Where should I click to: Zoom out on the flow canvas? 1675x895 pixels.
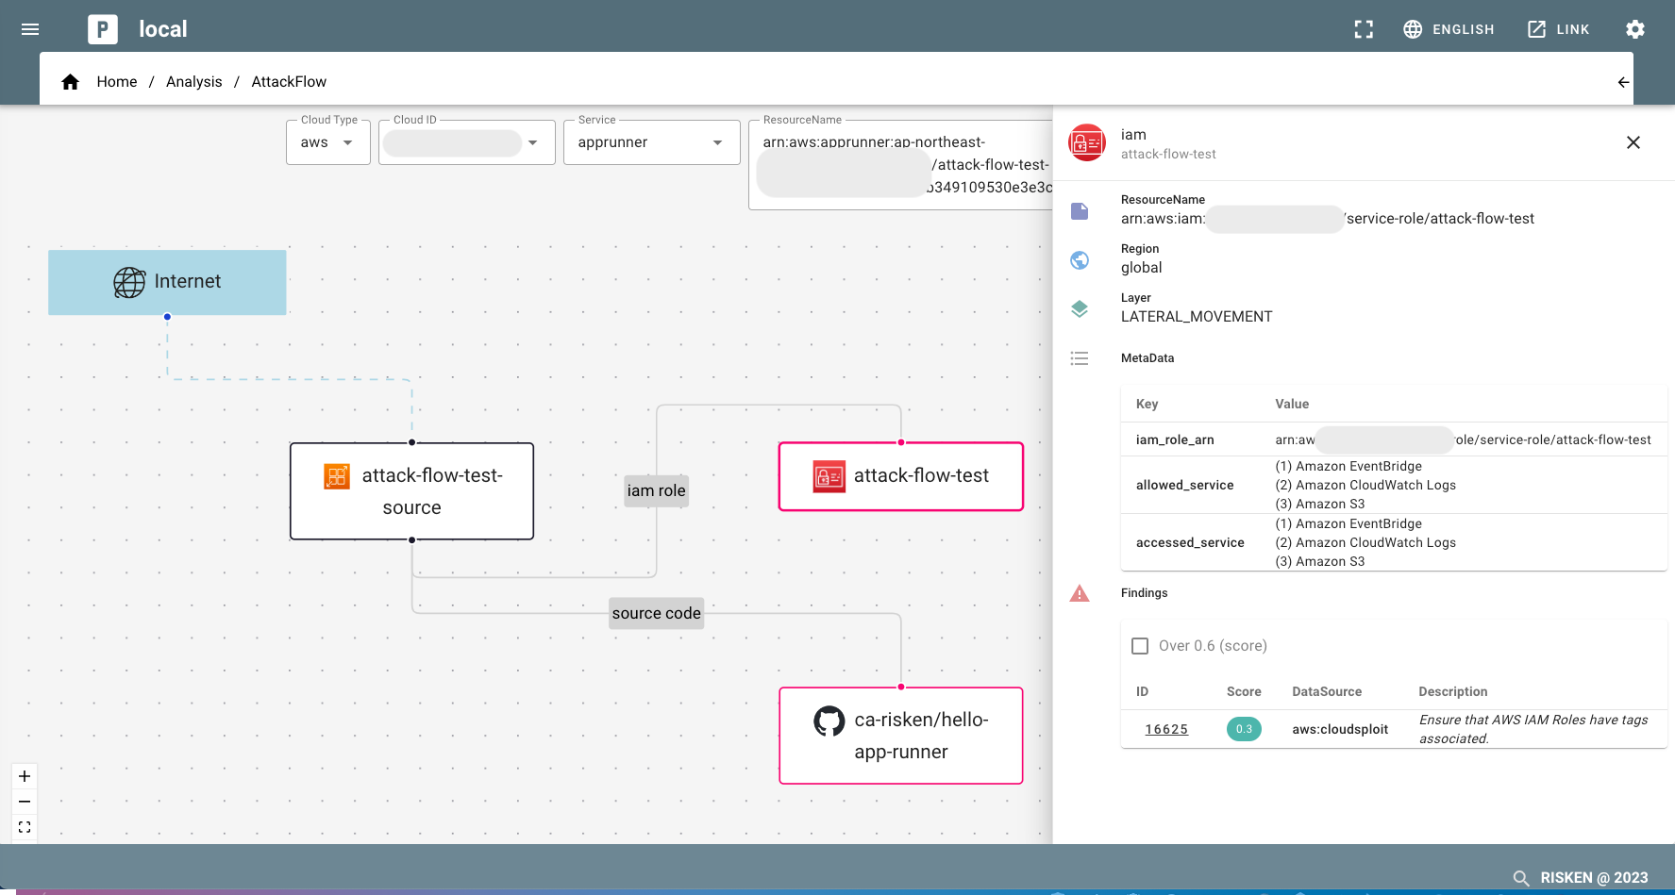(x=25, y=802)
